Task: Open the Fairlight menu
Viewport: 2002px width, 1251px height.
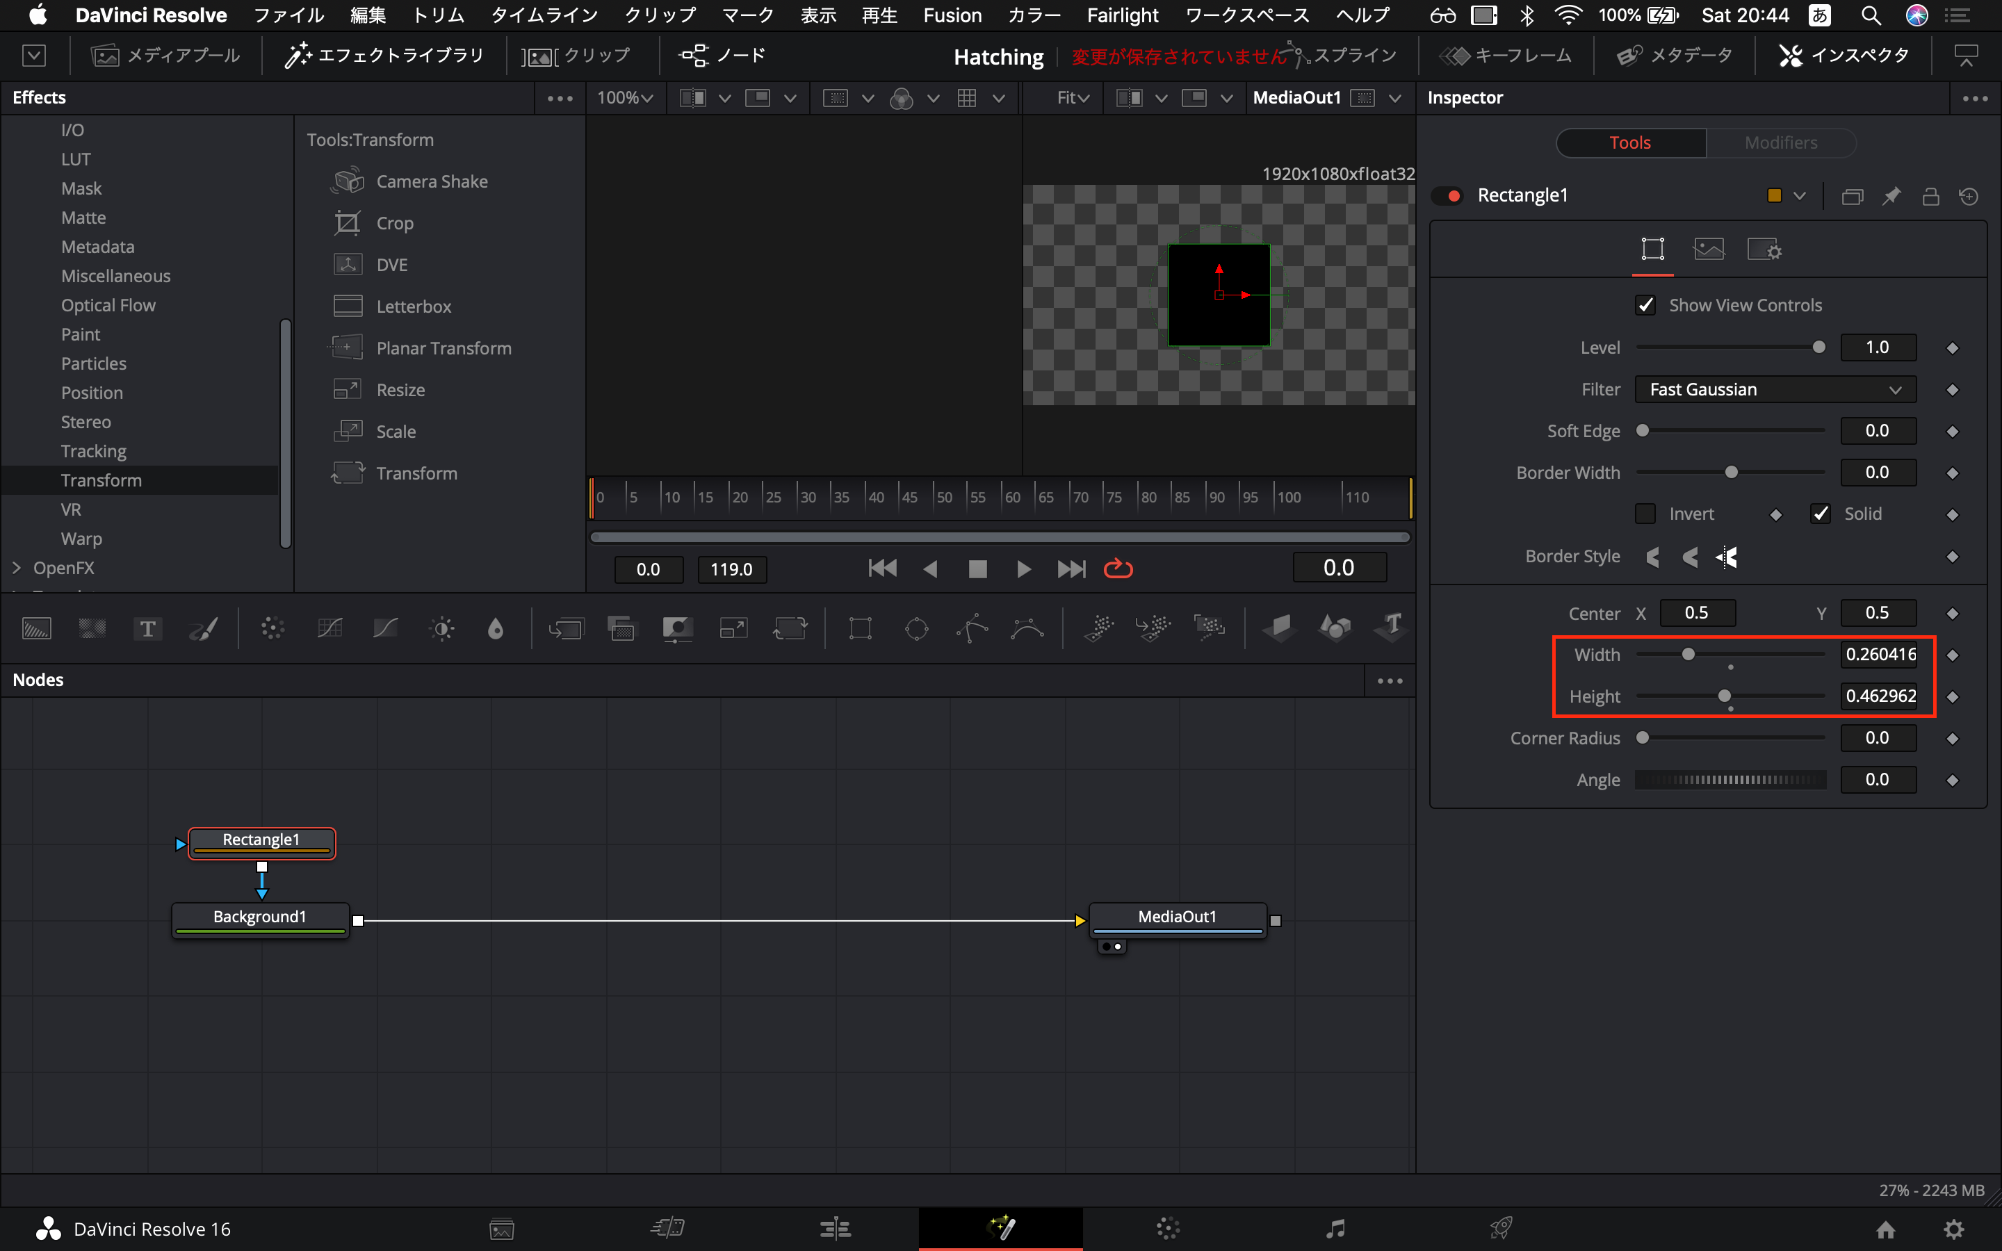Action: 1122,15
